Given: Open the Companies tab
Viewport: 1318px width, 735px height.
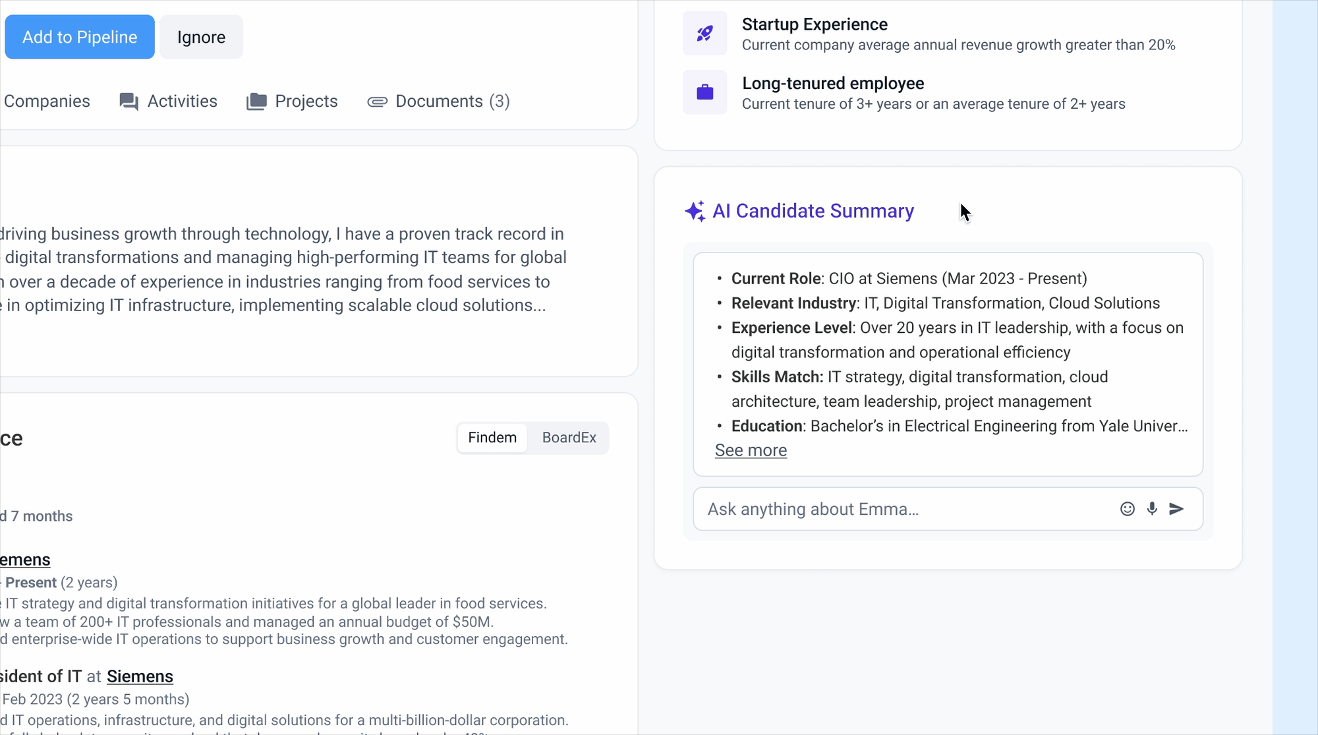Looking at the screenshot, I should (x=47, y=101).
